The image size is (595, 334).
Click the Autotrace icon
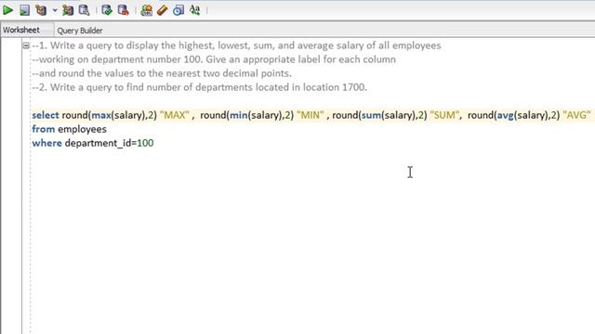tap(68, 10)
